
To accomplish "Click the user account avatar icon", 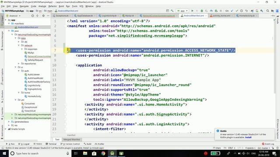I will click(x=277, y=11).
